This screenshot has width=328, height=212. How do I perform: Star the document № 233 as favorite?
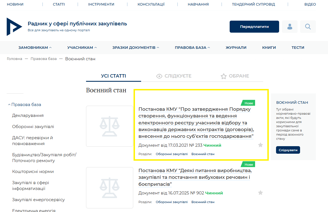point(260,145)
